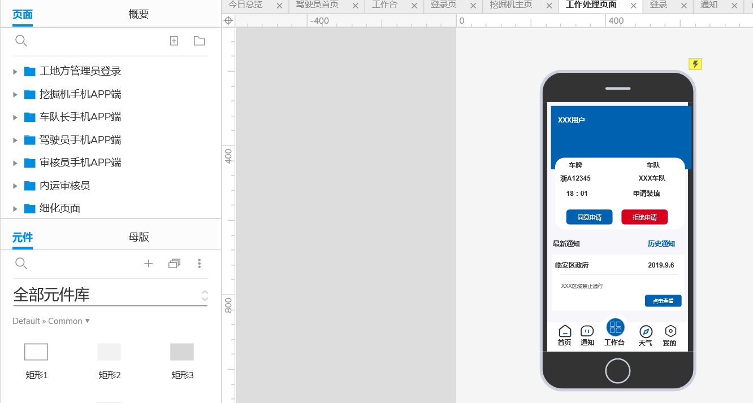Expand the Default » Common section arrow

87,321
